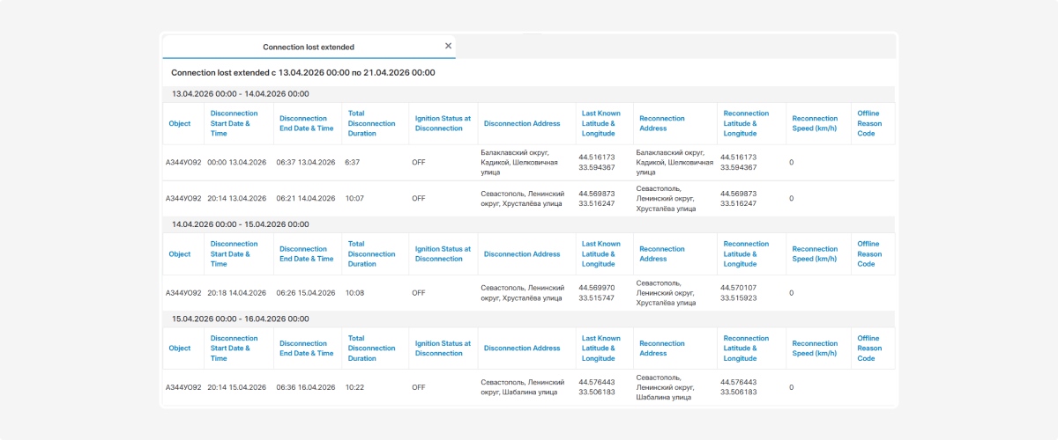The height and width of the screenshot is (440, 1058).
Task: Select end time 06:36 16.04.2026 cell
Action: coord(306,387)
